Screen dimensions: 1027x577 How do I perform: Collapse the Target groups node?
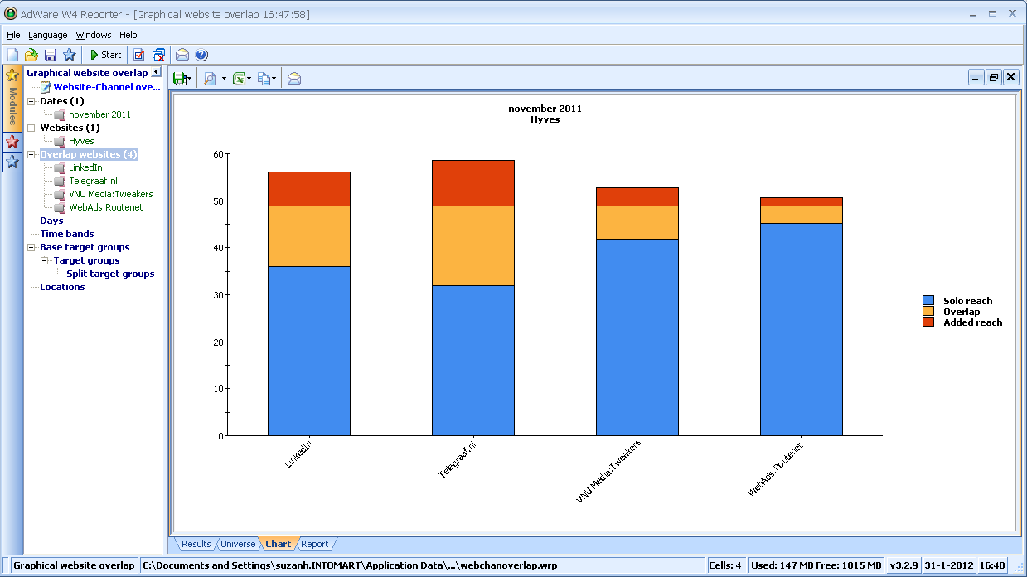[45, 260]
